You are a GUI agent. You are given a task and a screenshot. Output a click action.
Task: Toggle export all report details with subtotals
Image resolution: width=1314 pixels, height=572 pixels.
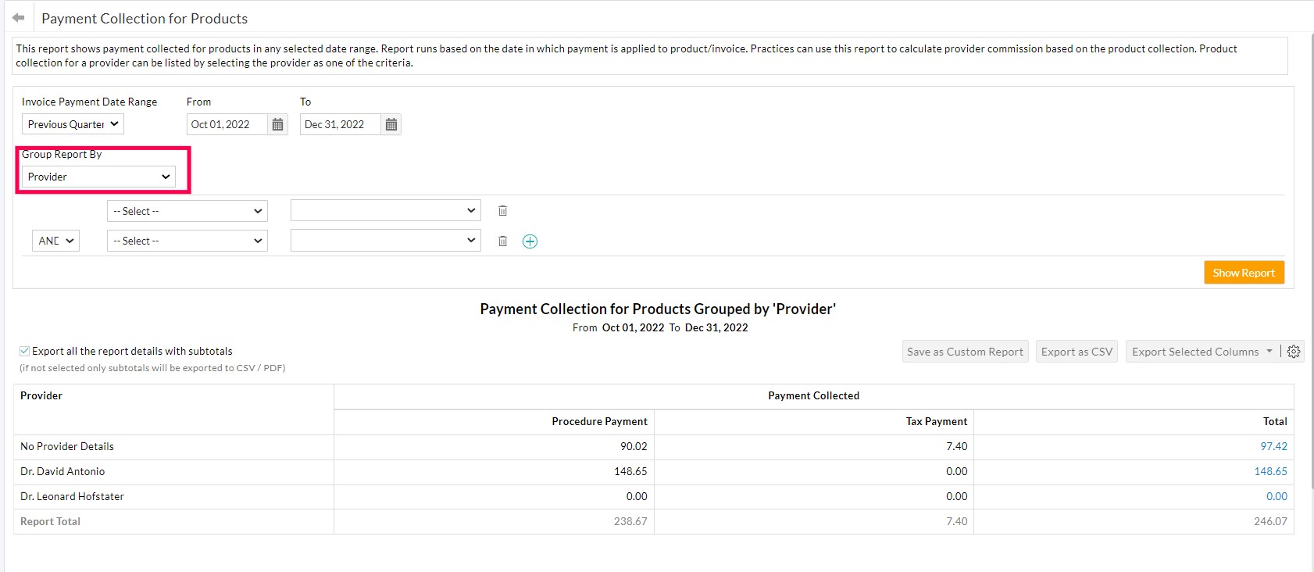(x=25, y=351)
